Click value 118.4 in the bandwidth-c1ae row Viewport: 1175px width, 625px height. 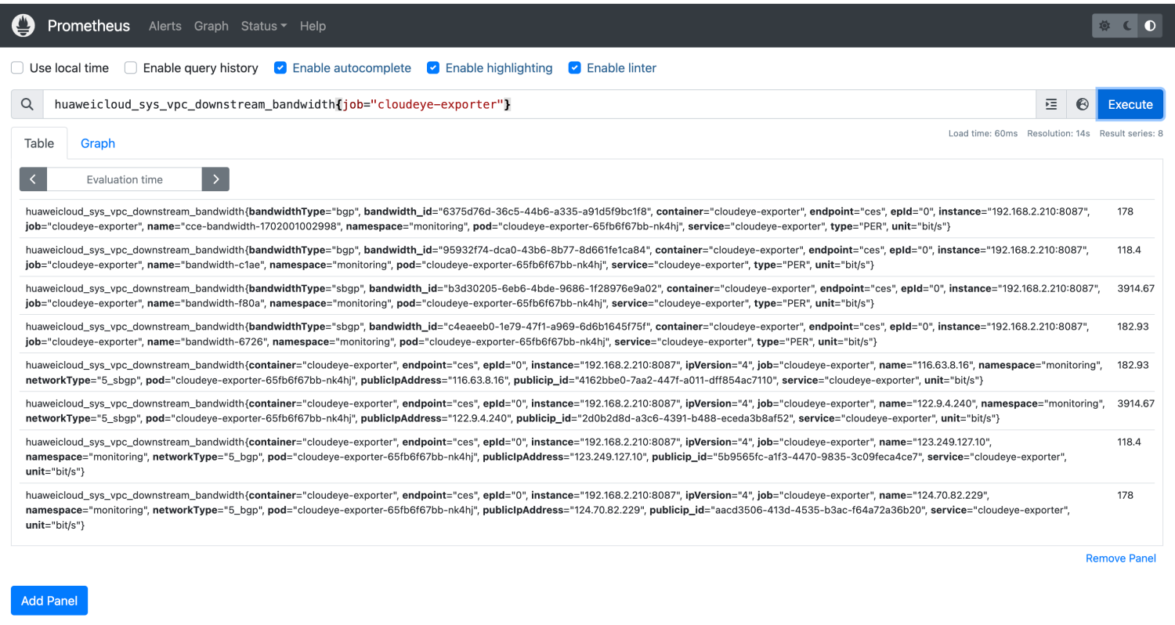(x=1130, y=250)
